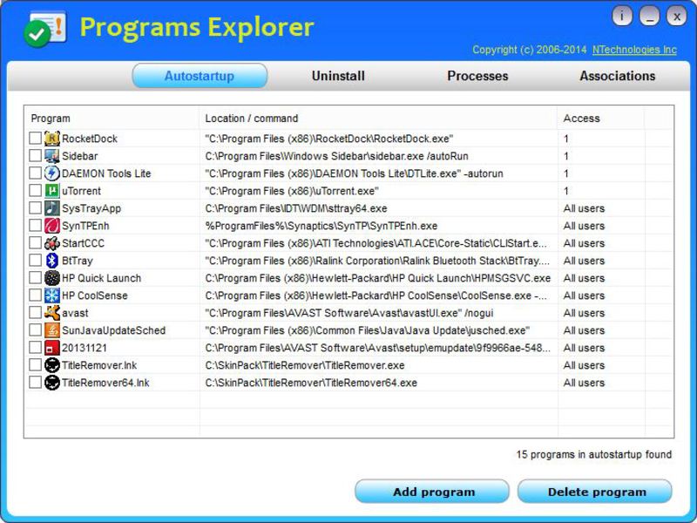The height and width of the screenshot is (523, 697).
Task: Click All users access for avast row
Action: [584, 313]
